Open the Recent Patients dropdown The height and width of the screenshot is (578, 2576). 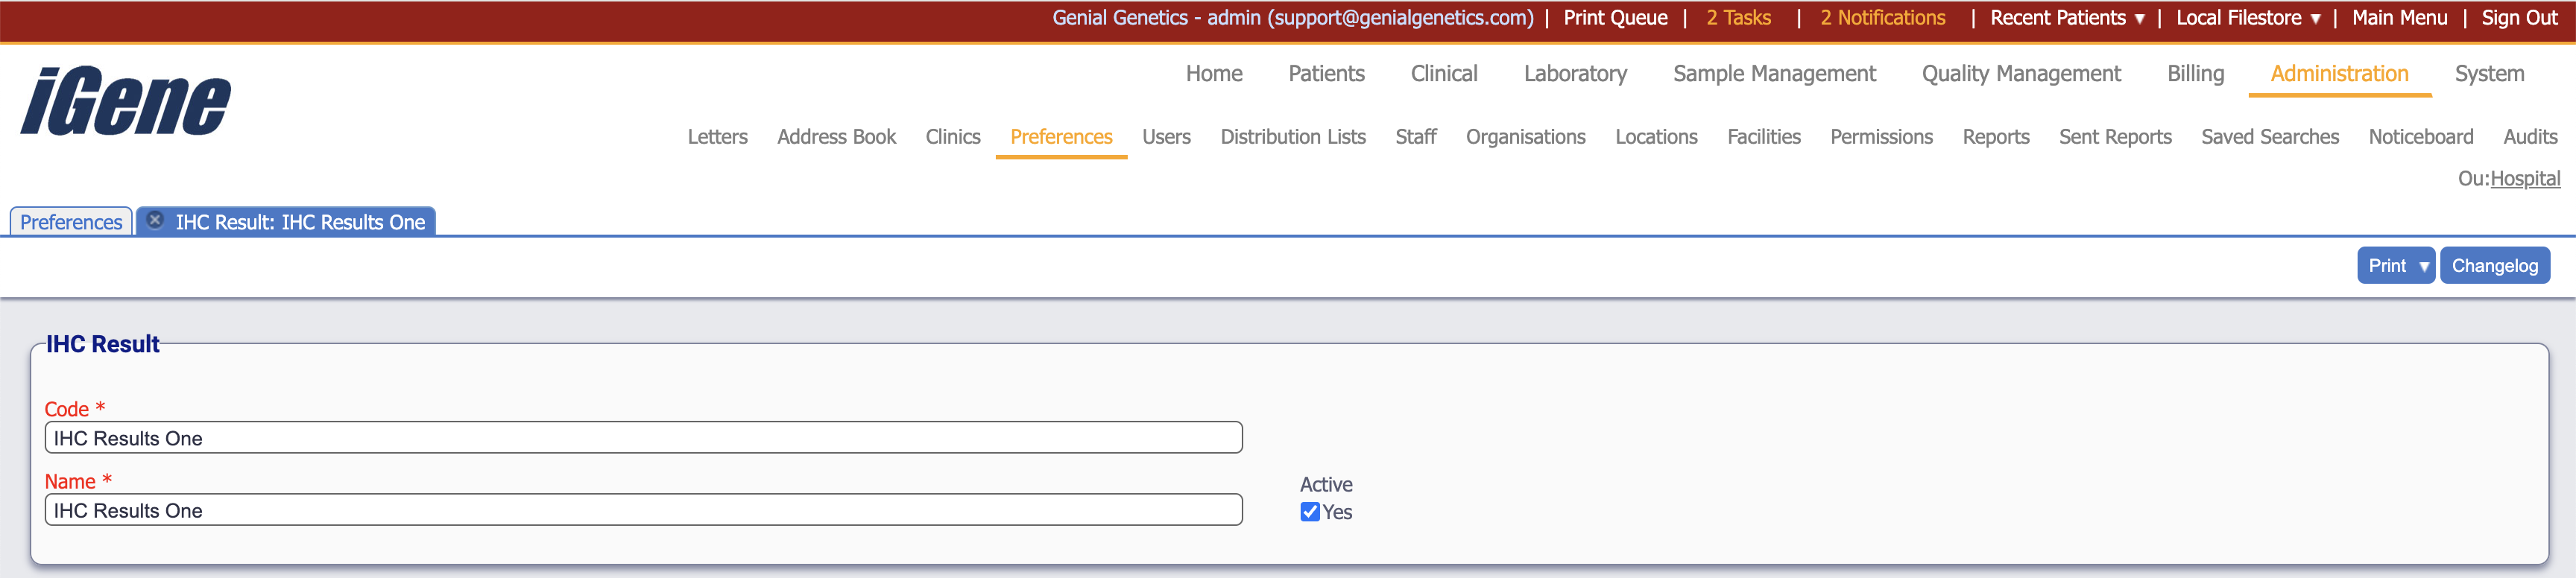[x=2066, y=18]
